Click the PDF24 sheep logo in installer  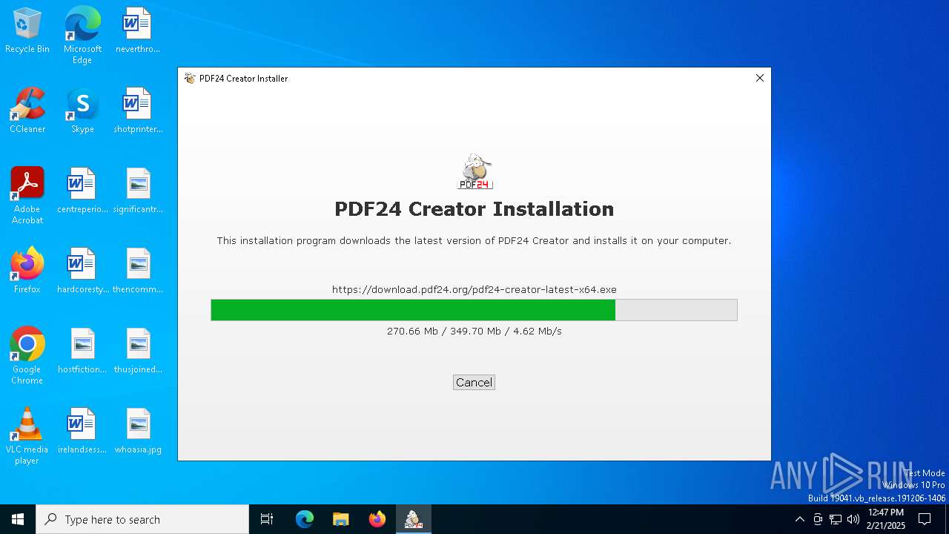click(474, 171)
